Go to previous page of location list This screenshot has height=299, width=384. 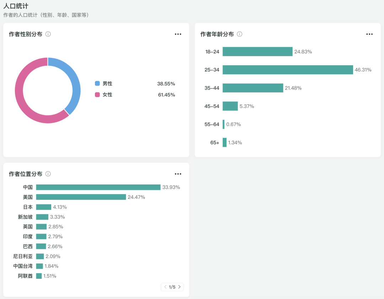tap(165, 287)
